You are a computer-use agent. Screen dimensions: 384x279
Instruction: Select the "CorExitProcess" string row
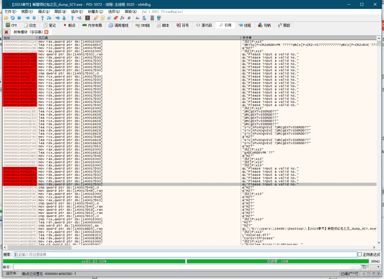tap(190, 238)
